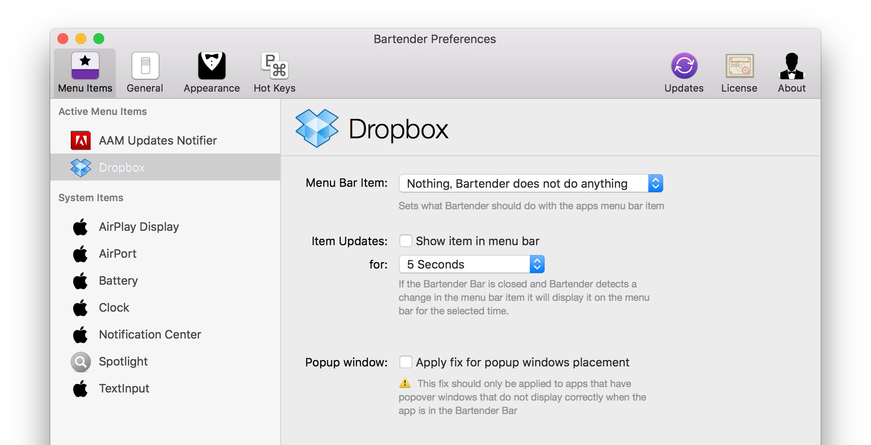Viewport: 871px width, 445px height.
Task: Select the Clock system item label
Action: [x=114, y=308]
